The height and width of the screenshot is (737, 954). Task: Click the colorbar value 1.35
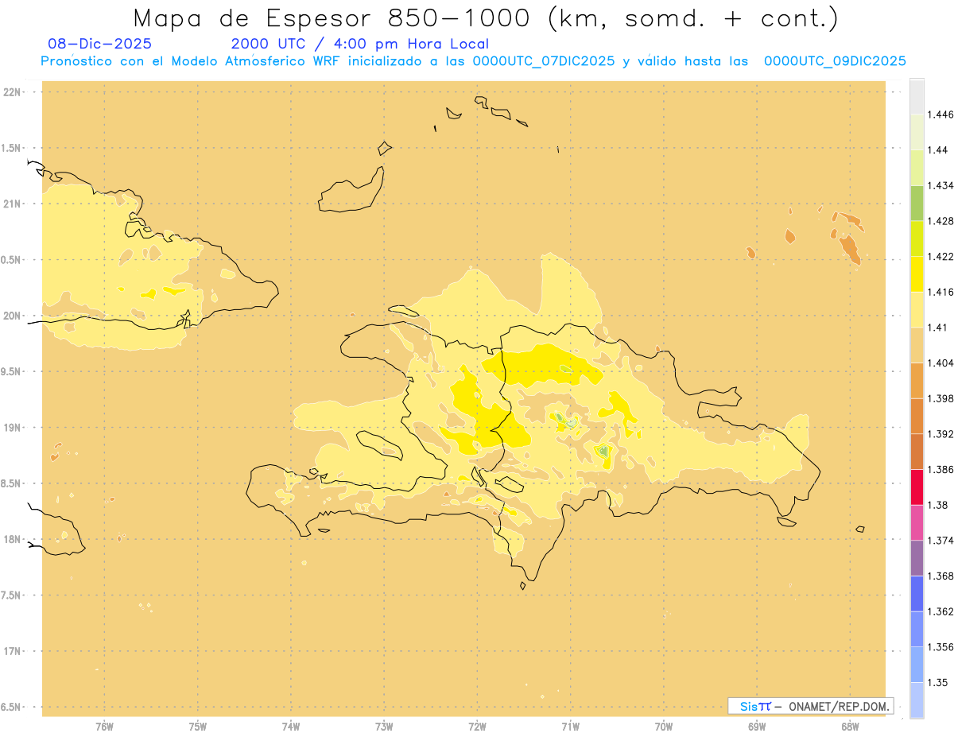[x=939, y=682]
